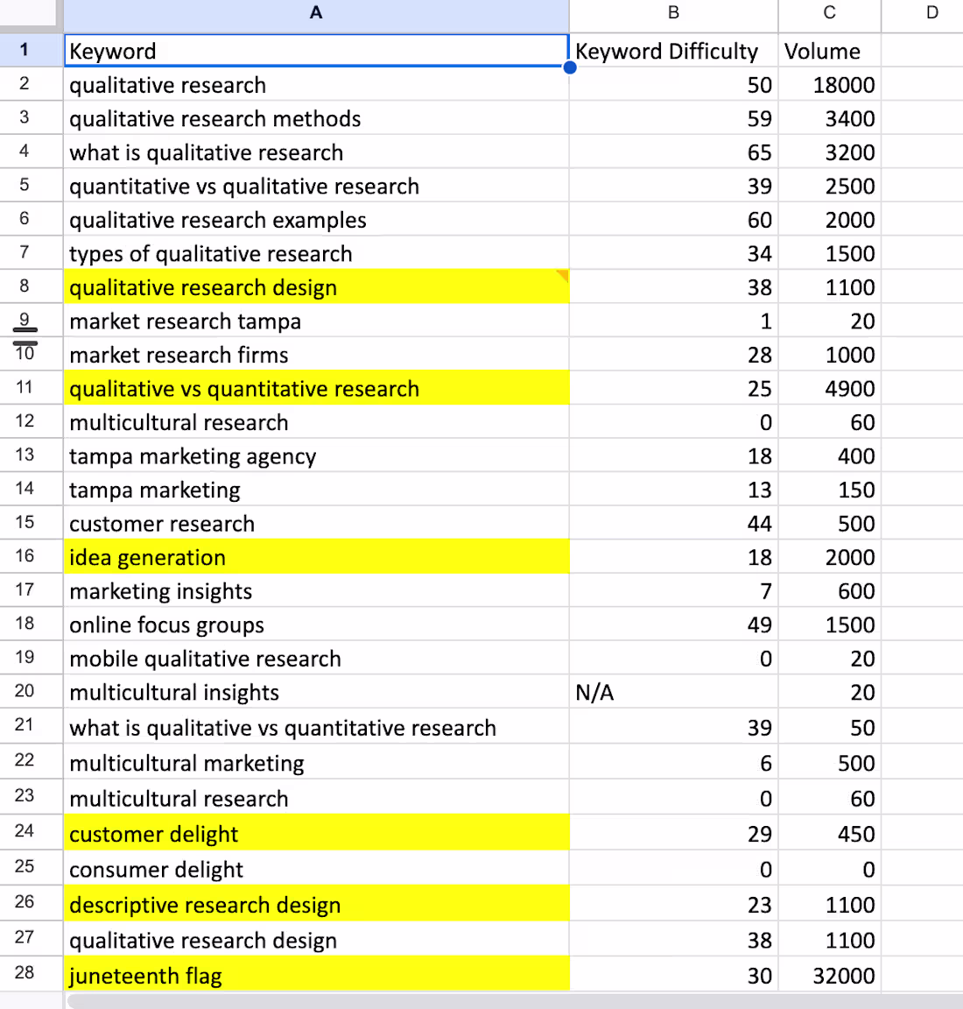Click column header B labeled Keyword Difficulty
963x1009 pixels.
[672, 12]
